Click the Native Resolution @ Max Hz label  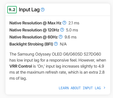tap(35, 23)
